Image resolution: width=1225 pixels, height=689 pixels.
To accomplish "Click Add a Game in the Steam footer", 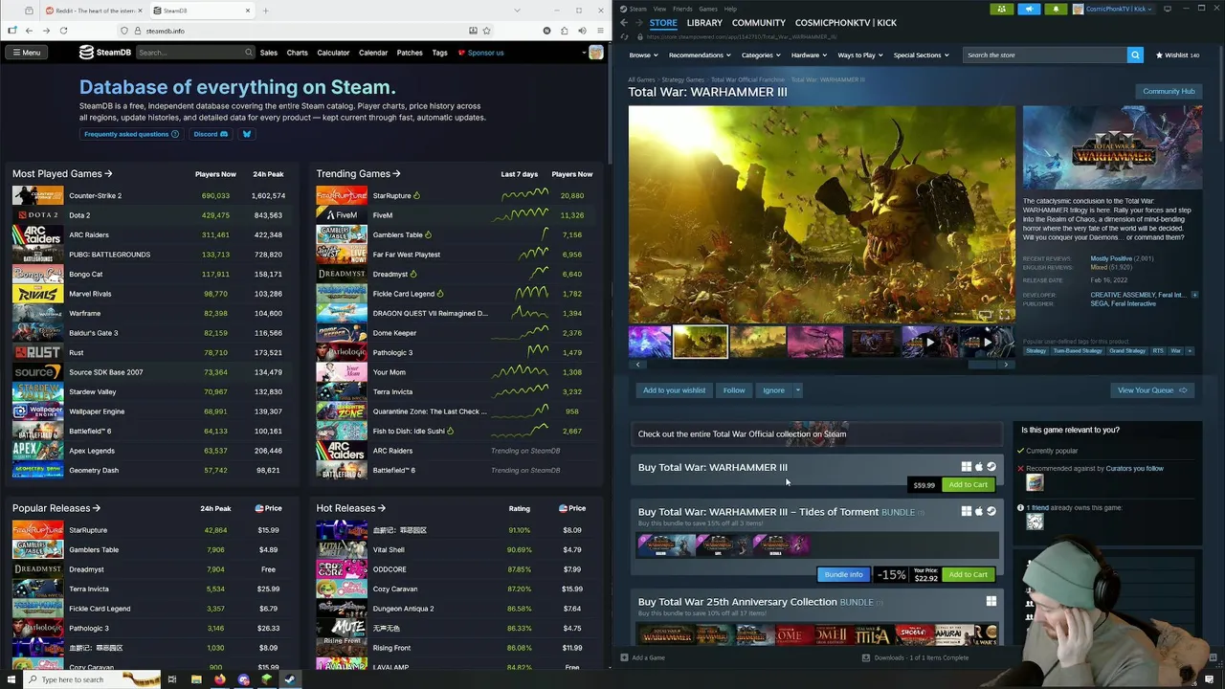I will (x=642, y=657).
